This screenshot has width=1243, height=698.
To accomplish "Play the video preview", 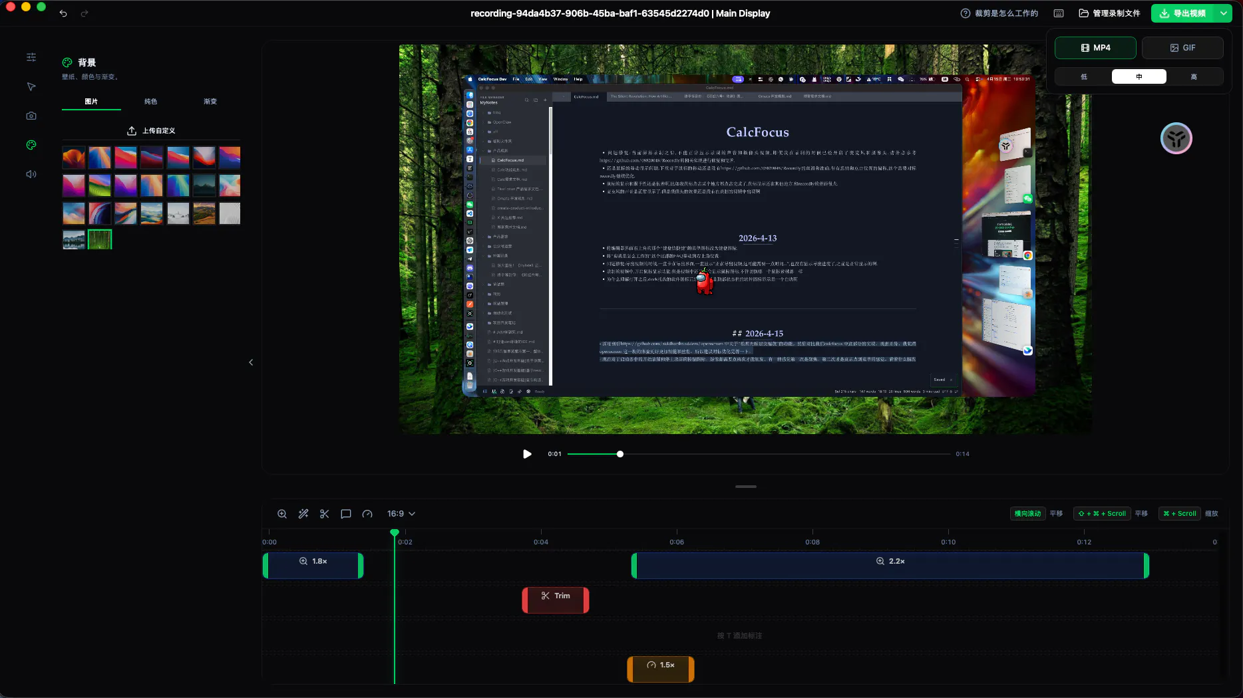I will 527,454.
